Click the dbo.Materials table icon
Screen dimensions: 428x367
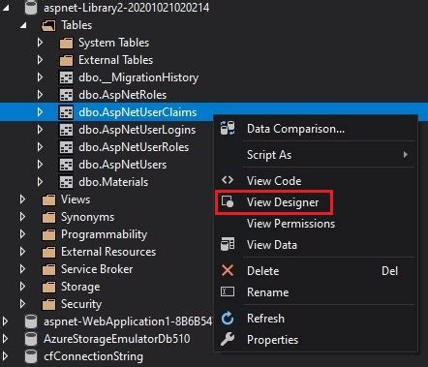pos(66,182)
